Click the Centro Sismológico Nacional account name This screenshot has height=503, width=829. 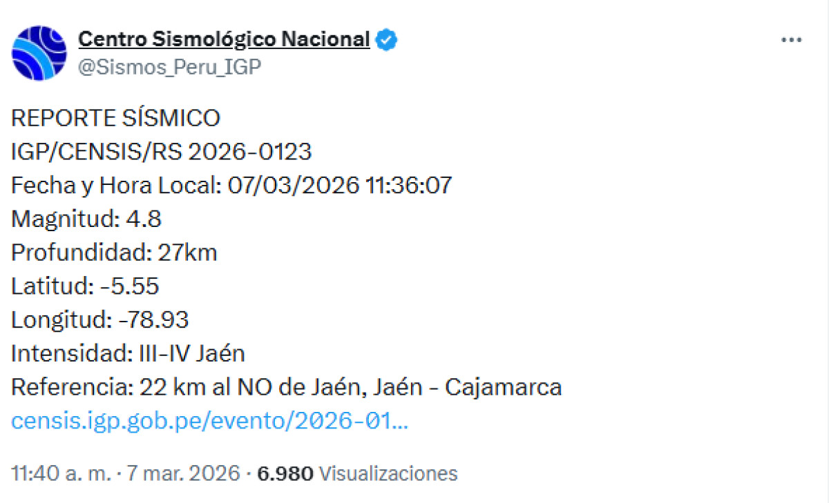tap(224, 40)
